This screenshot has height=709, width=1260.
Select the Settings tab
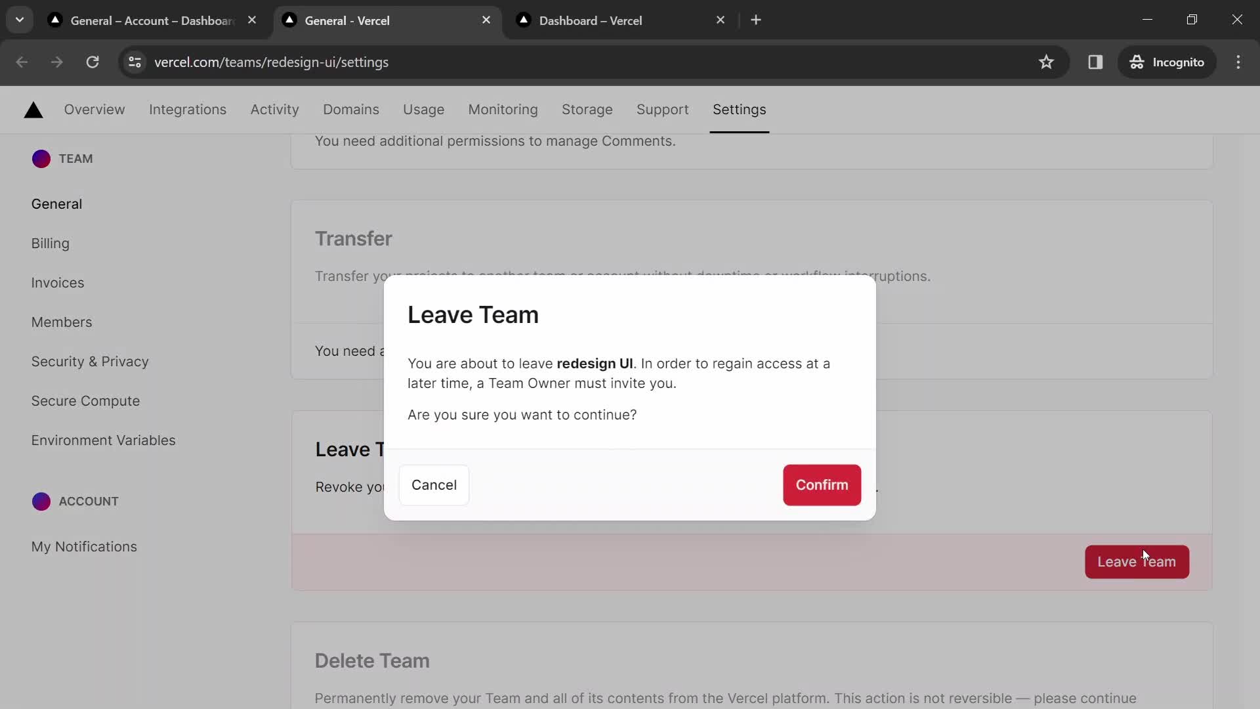(739, 108)
